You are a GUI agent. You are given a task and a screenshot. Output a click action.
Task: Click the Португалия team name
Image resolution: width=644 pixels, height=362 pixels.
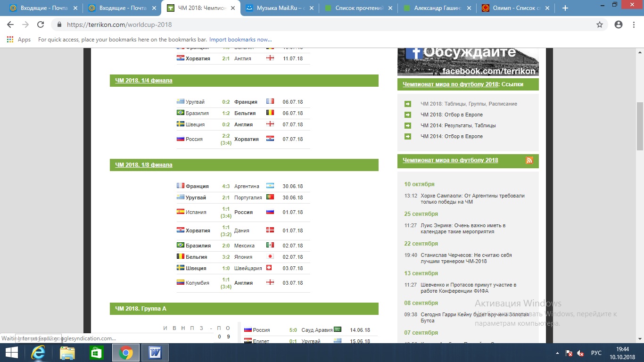tap(248, 197)
